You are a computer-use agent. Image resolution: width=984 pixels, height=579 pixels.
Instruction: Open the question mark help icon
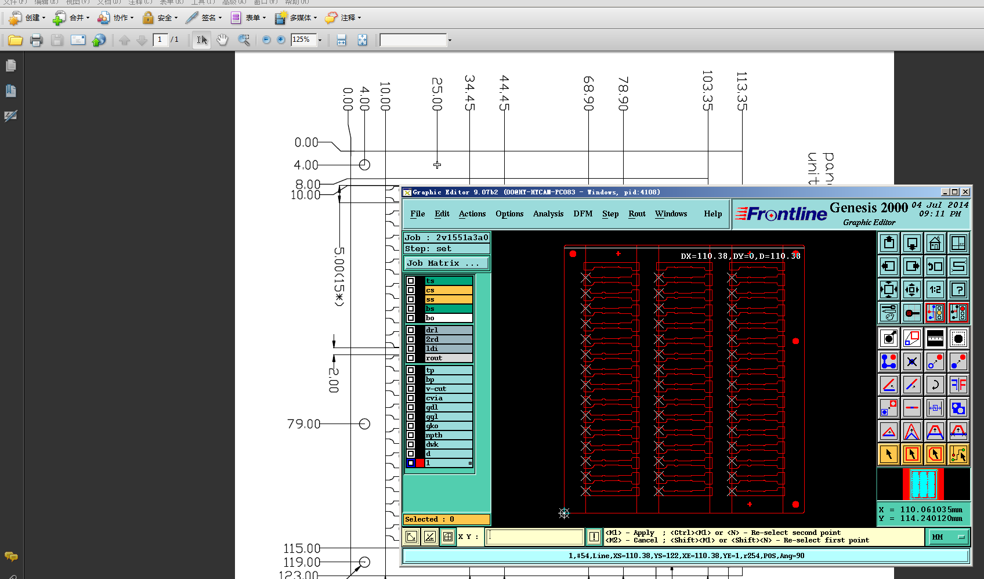pos(958,289)
